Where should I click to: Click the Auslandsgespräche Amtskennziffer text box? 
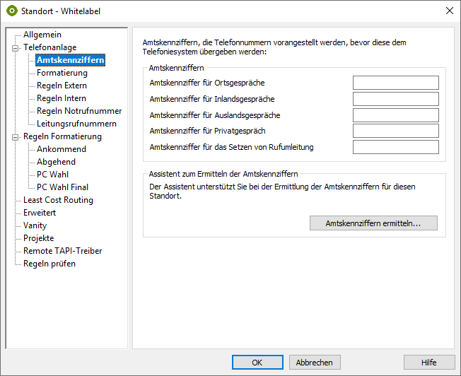(x=395, y=115)
